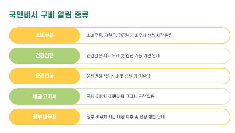Click right rounded end of 건강검진 row
The height and width of the screenshot is (133, 235).
coord(226,56)
